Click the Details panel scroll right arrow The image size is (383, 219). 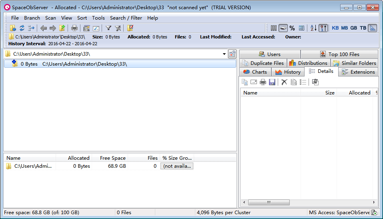(x=374, y=202)
